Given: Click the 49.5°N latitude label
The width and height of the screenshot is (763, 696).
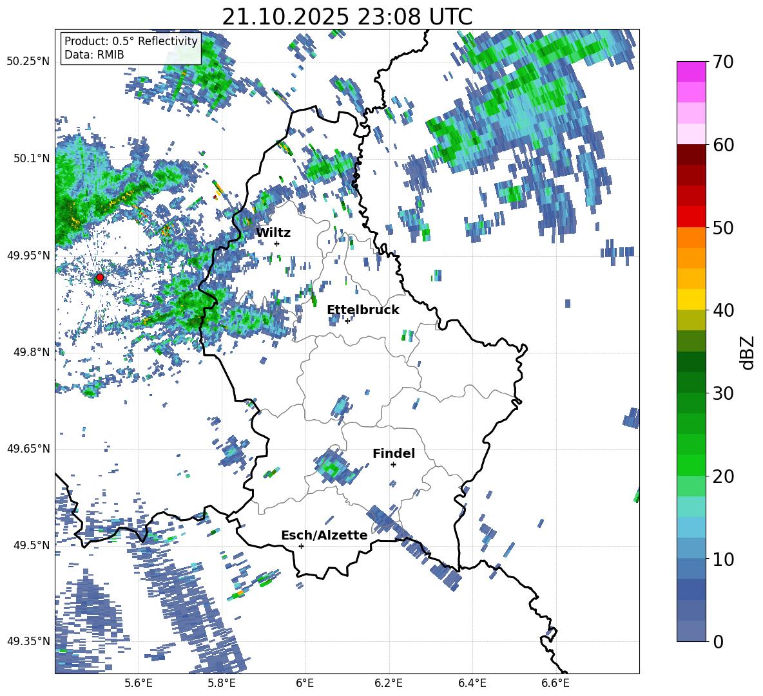Looking at the screenshot, I should coord(32,545).
